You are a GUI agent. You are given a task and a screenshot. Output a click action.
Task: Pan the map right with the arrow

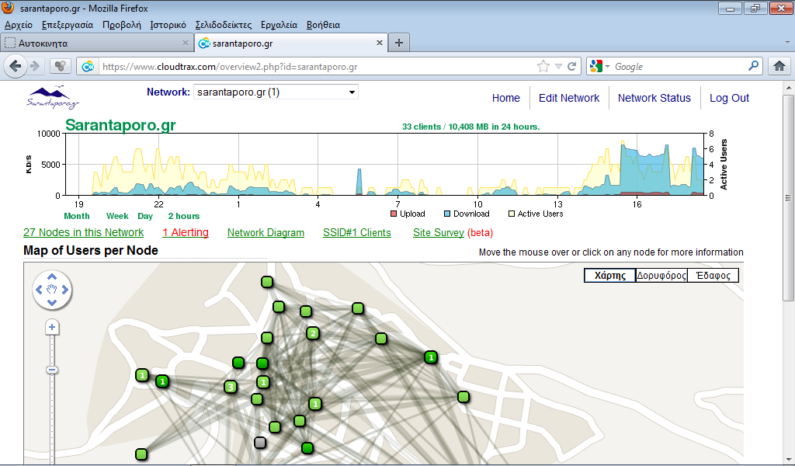pos(65,290)
